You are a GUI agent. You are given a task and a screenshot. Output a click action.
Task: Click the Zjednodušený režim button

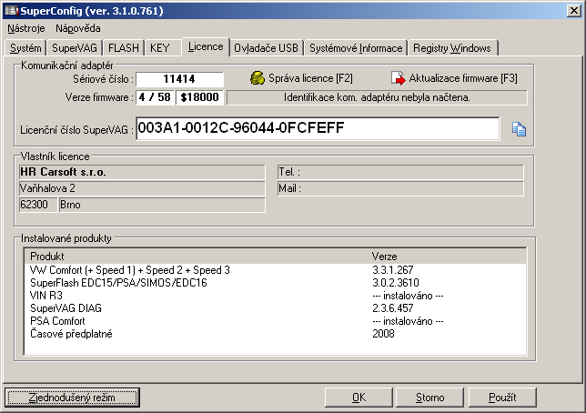[x=72, y=398]
